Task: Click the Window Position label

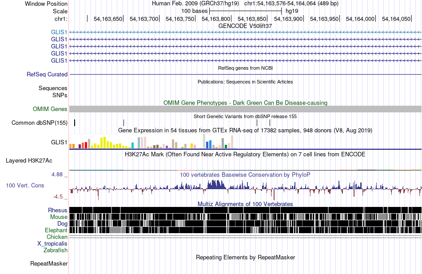Action: 46,4
